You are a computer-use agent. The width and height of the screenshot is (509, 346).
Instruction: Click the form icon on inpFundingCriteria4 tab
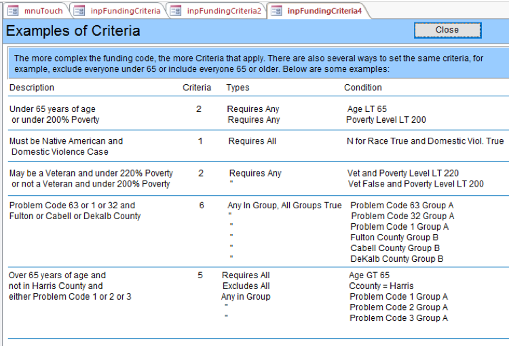[x=276, y=11]
